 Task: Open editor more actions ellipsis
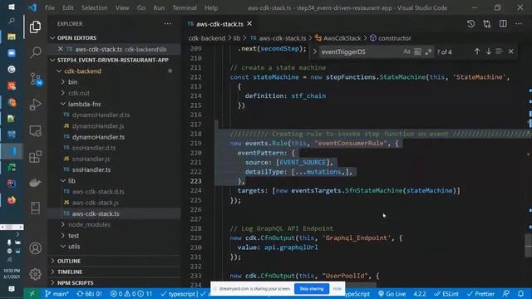(x=519, y=24)
